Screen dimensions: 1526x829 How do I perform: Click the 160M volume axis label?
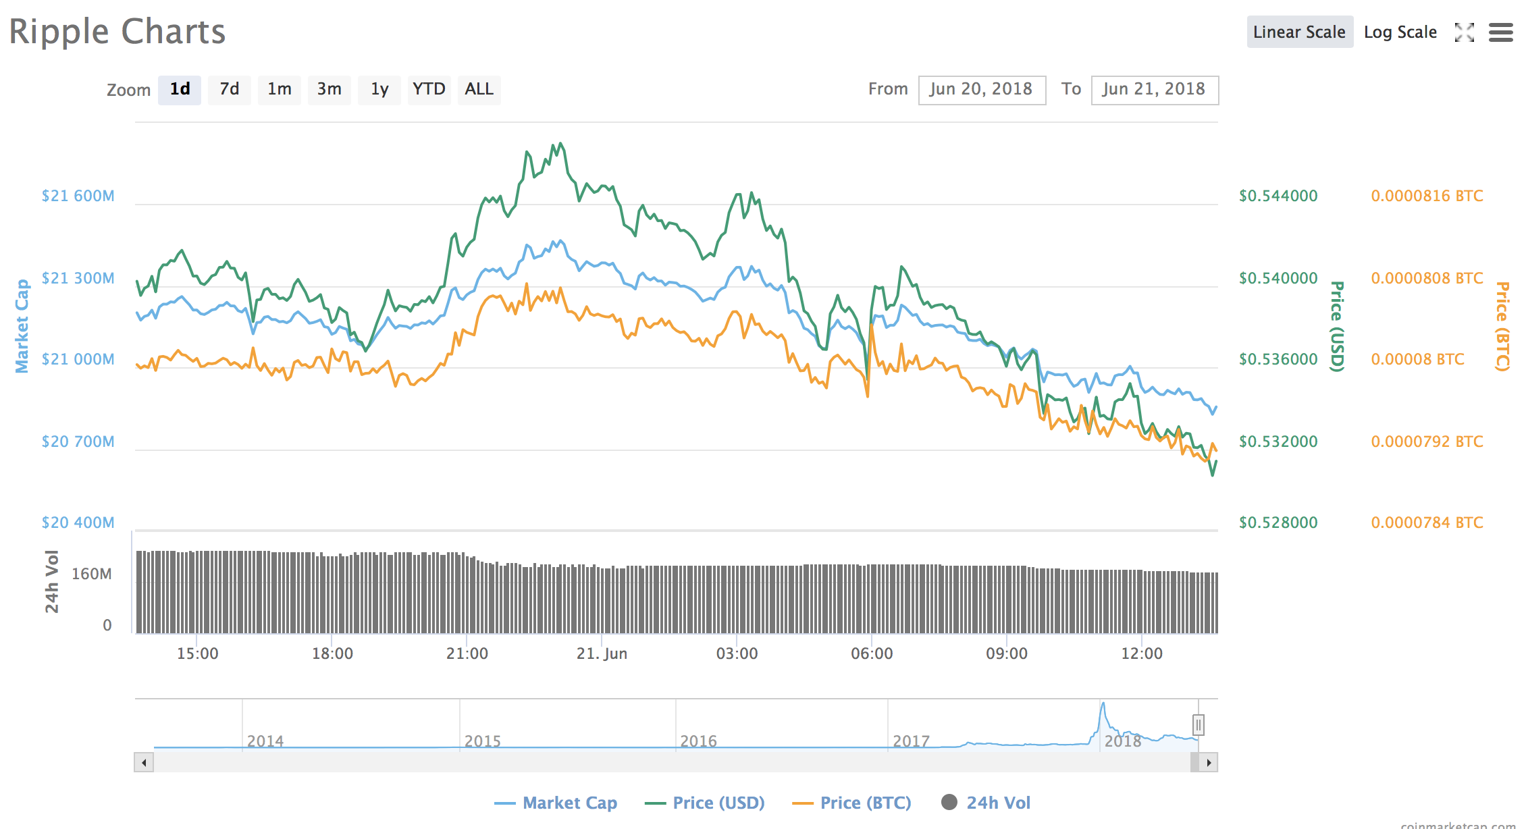pyautogui.click(x=92, y=574)
